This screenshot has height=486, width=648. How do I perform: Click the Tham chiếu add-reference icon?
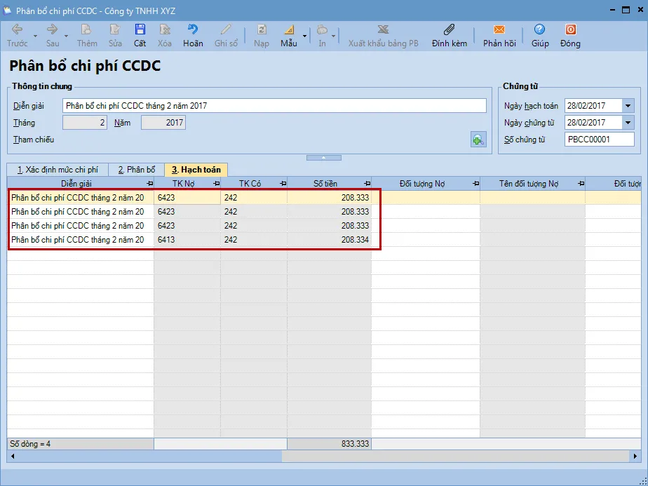tap(478, 140)
